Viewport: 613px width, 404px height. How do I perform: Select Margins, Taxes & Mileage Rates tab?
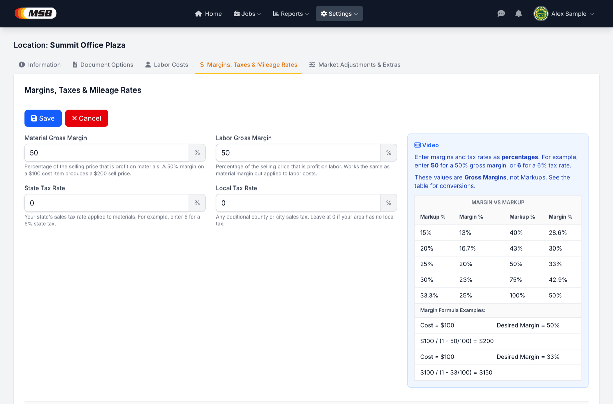pyautogui.click(x=248, y=65)
